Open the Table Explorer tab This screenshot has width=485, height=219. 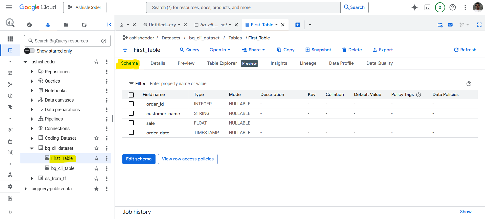point(222,63)
